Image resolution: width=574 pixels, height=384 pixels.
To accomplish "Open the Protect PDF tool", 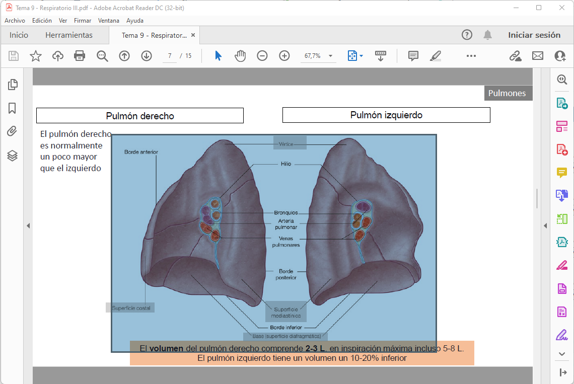I will click(x=562, y=288).
